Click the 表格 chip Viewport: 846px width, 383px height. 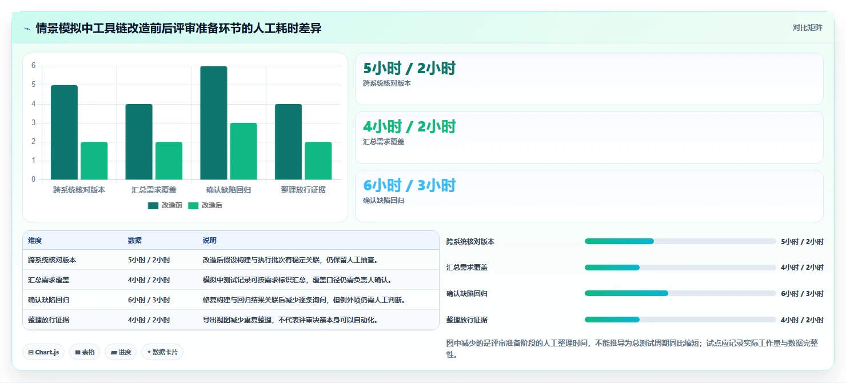click(85, 352)
